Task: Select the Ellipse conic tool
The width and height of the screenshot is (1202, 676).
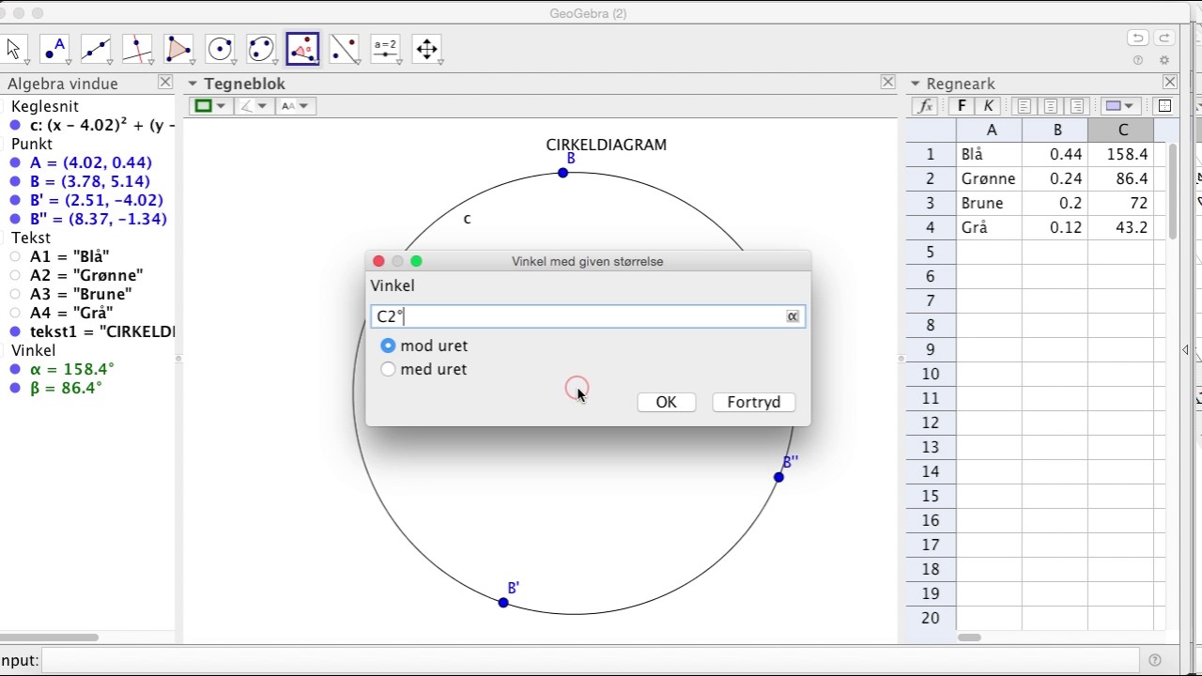Action: point(261,49)
